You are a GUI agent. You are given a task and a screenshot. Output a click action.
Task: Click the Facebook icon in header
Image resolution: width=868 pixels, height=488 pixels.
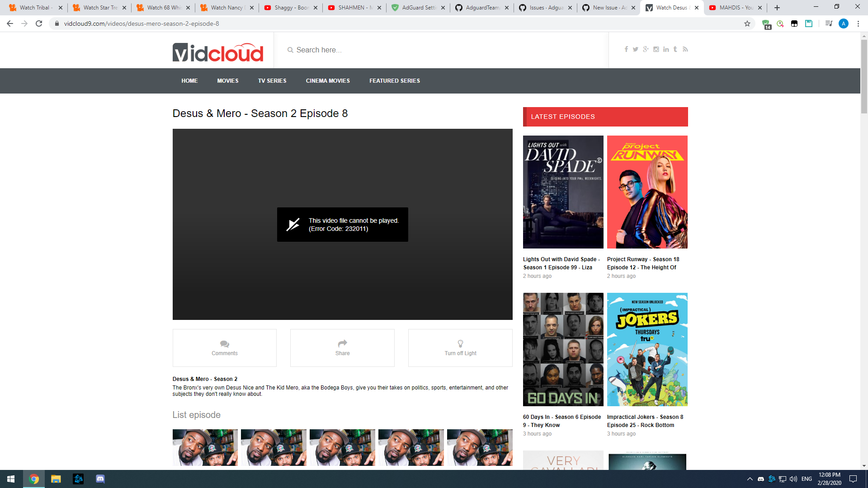point(626,49)
